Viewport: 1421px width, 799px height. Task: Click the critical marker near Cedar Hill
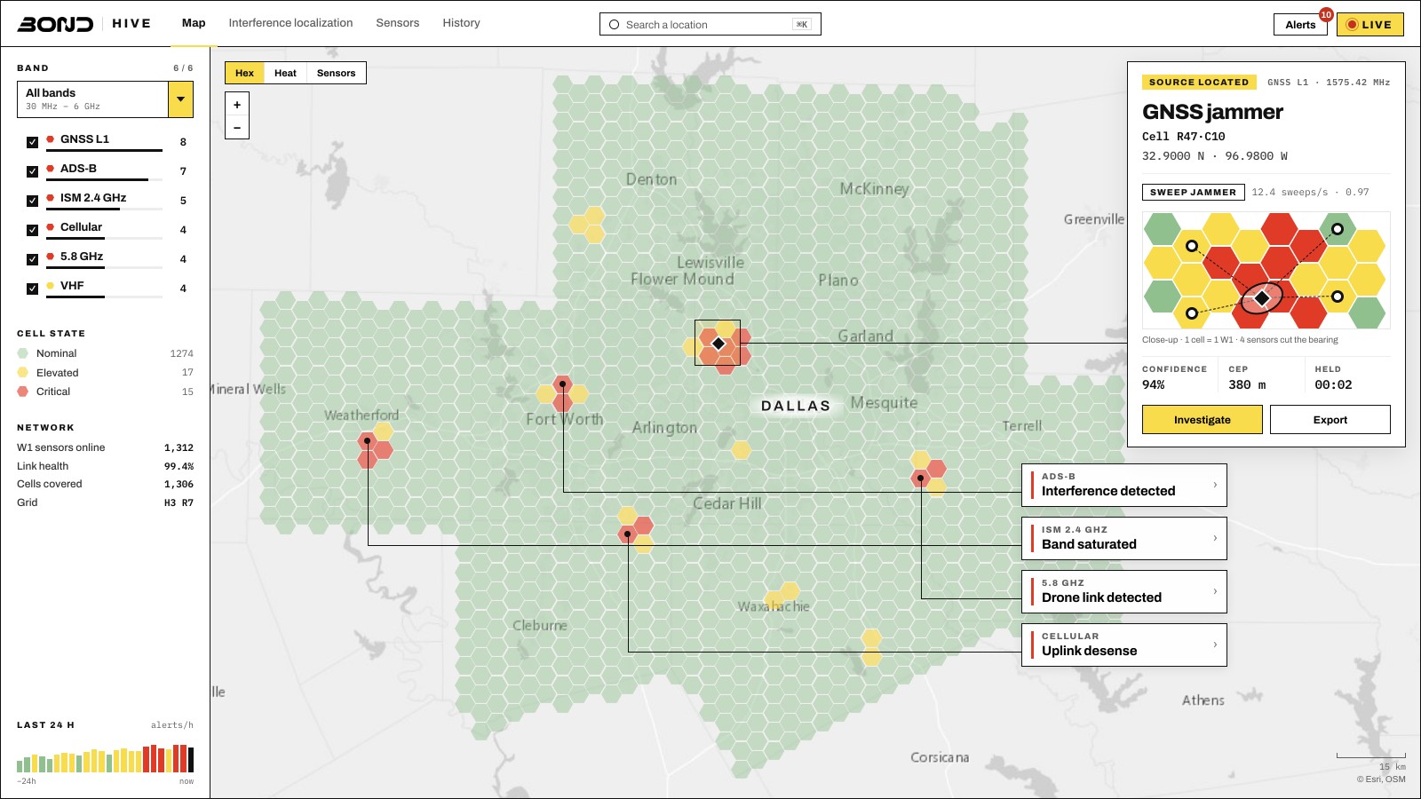point(628,534)
